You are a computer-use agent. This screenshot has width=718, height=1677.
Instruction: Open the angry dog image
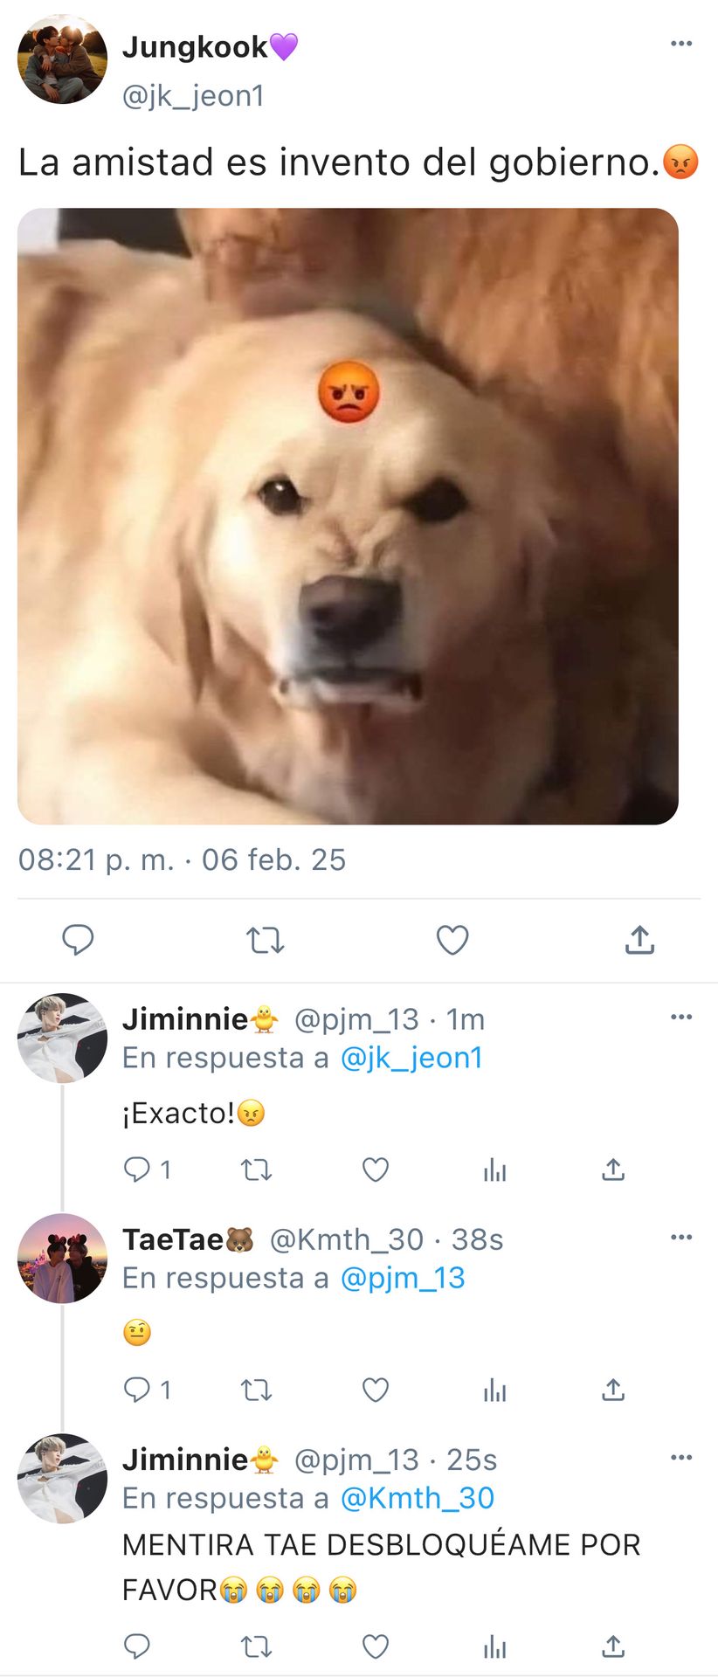(348, 516)
